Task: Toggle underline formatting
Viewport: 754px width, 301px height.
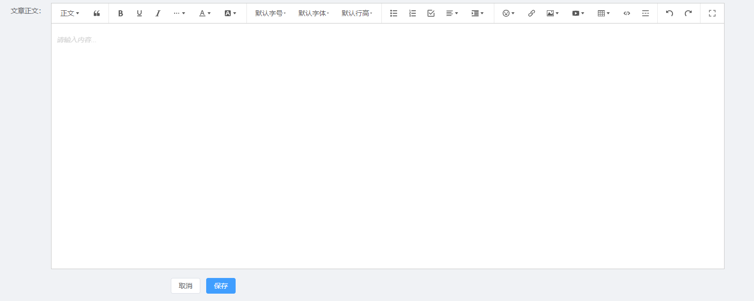Action: coord(139,13)
